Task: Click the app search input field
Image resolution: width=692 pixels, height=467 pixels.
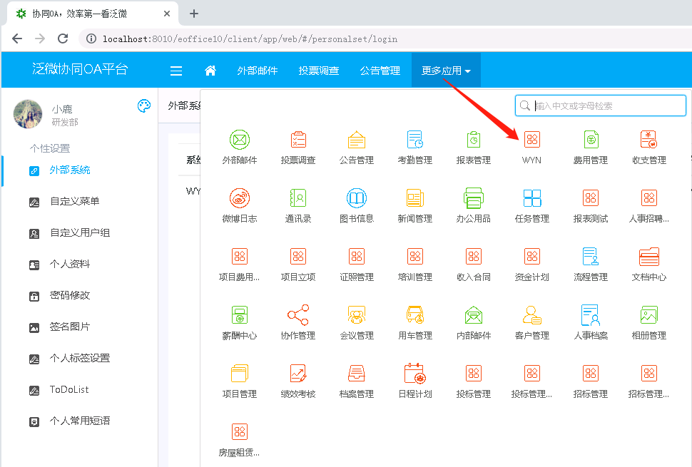Action: 606,106
